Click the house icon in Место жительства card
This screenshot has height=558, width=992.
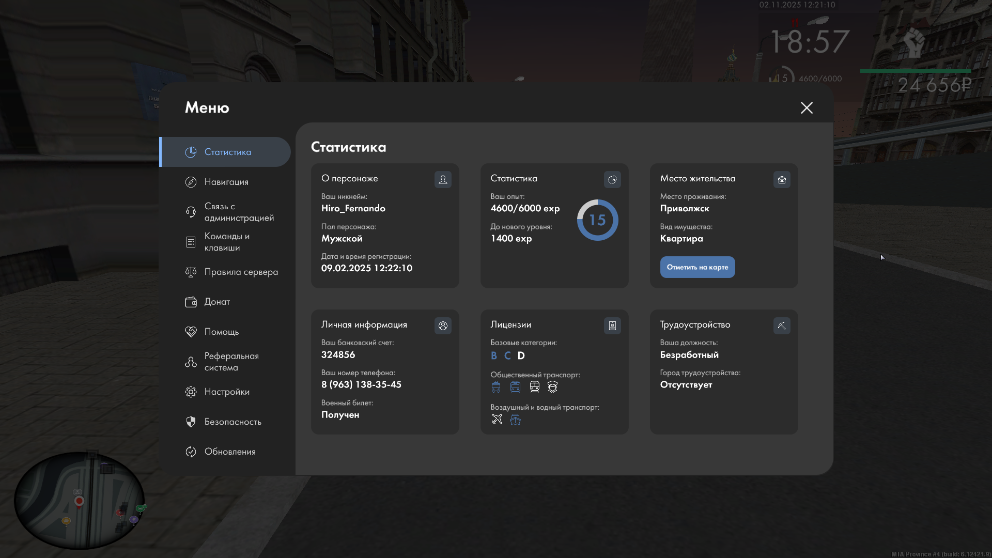[x=782, y=179]
